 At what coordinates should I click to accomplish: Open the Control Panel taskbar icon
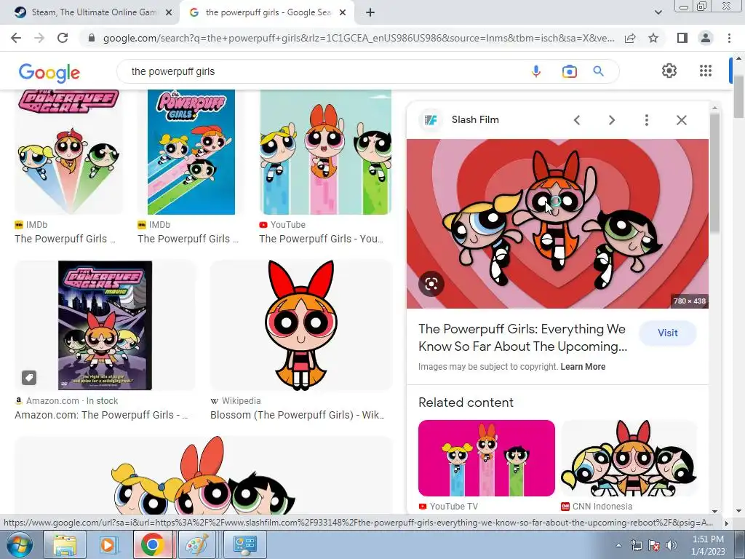(x=245, y=544)
